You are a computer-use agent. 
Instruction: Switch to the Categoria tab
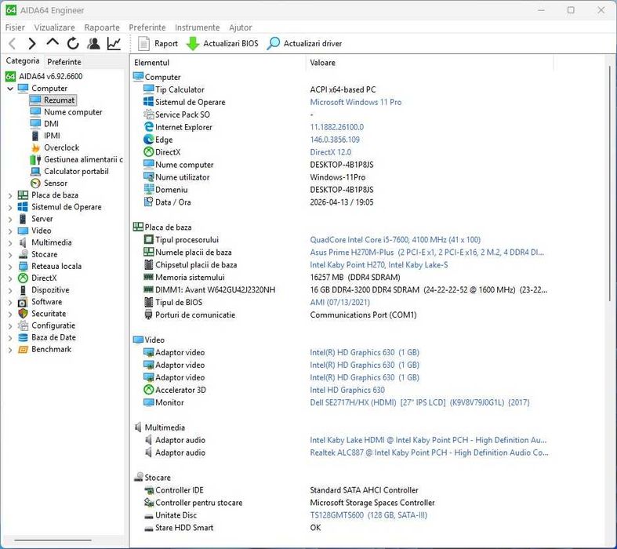click(23, 61)
